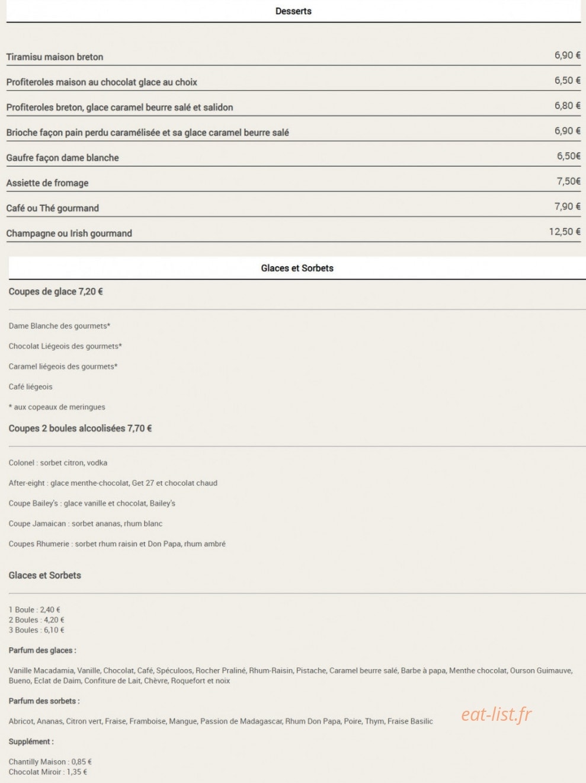
Task: Select Brioche façon pain perdu caramélisée
Action: click(x=148, y=132)
